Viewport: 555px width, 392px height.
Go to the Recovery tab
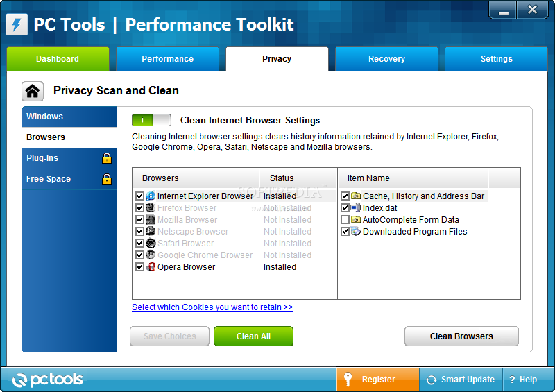386,59
